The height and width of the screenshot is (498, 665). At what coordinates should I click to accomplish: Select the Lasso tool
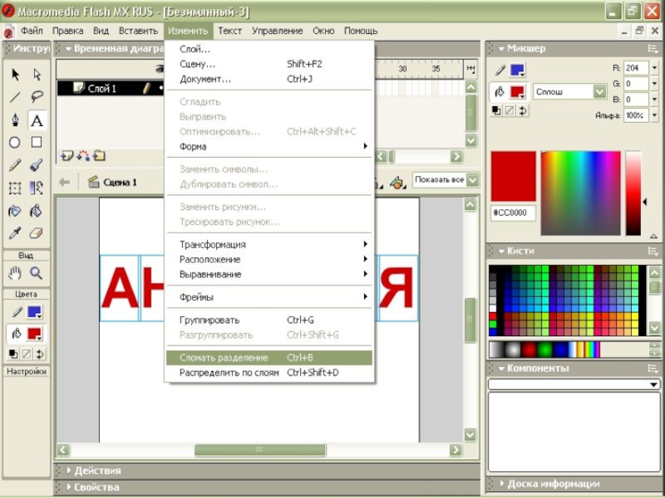tap(37, 97)
